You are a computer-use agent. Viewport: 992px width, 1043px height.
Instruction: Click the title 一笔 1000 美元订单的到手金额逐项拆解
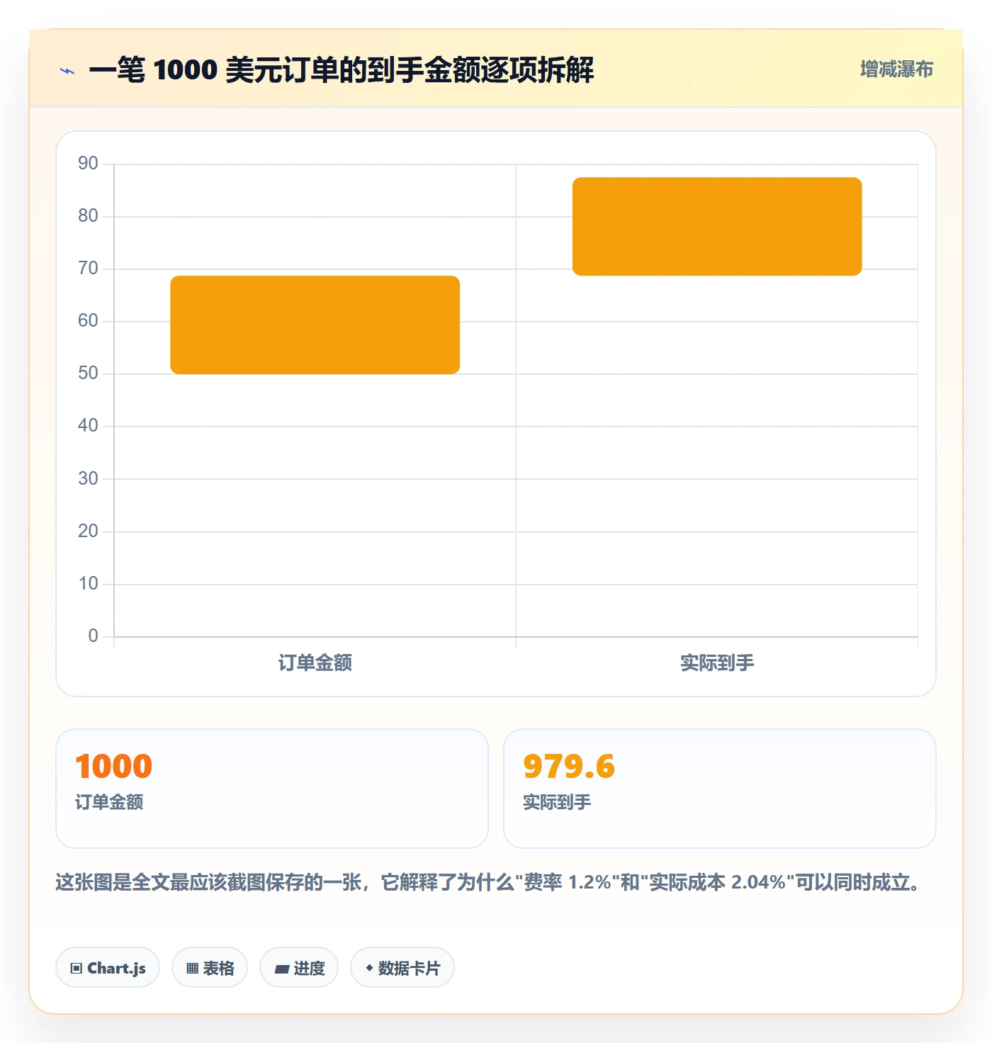[342, 70]
